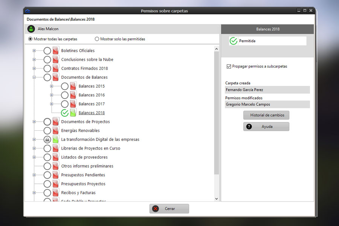Viewport: 339px width, 226px height.
Task: Click the Permitida status field
Action: 268,41
